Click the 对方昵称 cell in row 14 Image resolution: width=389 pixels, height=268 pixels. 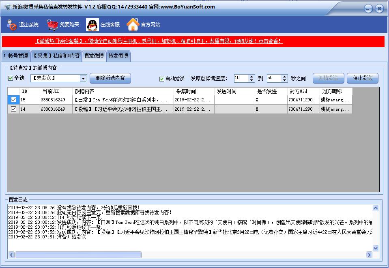pos(336,109)
